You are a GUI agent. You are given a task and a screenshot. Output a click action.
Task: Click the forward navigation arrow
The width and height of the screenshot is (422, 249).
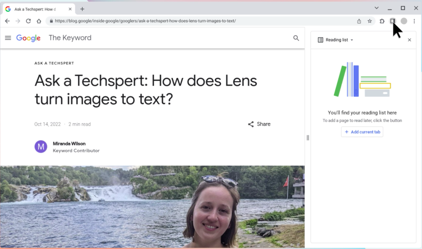coord(18,21)
